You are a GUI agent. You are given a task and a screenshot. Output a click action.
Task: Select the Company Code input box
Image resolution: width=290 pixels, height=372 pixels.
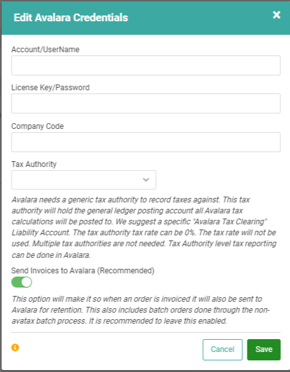tap(146, 142)
